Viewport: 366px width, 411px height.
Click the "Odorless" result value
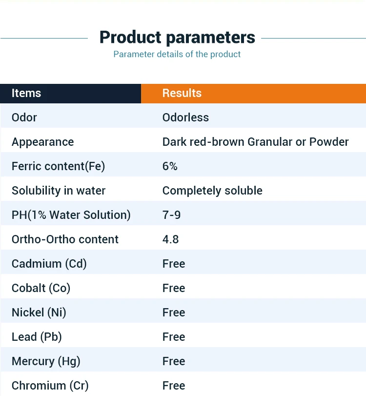[x=185, y=117]
